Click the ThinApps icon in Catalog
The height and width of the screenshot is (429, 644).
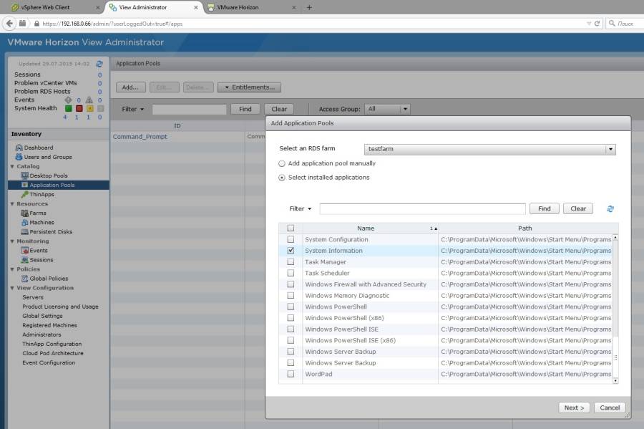24,194
